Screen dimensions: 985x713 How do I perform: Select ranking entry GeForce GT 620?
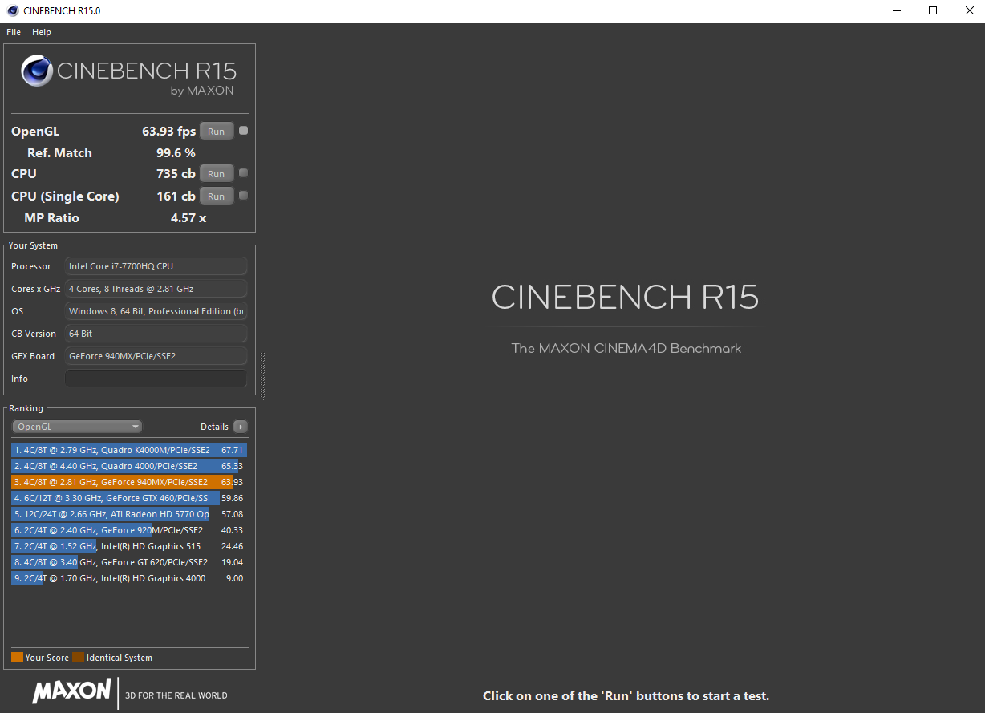[129, 562]
